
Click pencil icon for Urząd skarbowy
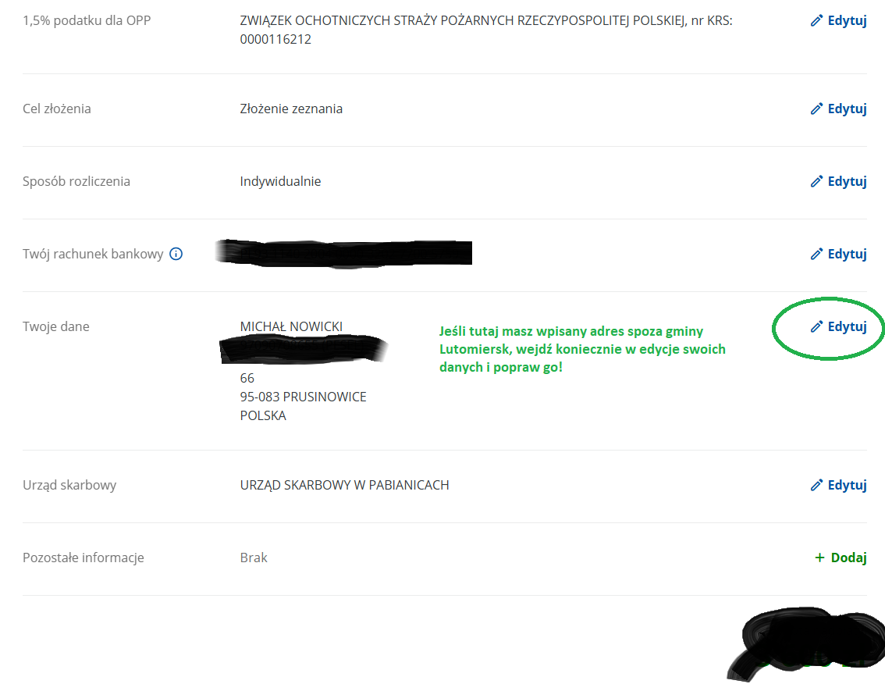(816, 485)
